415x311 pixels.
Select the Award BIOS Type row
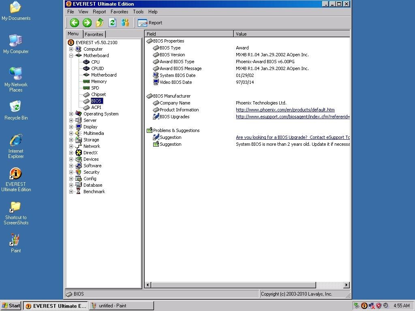(x=247, y=62)
